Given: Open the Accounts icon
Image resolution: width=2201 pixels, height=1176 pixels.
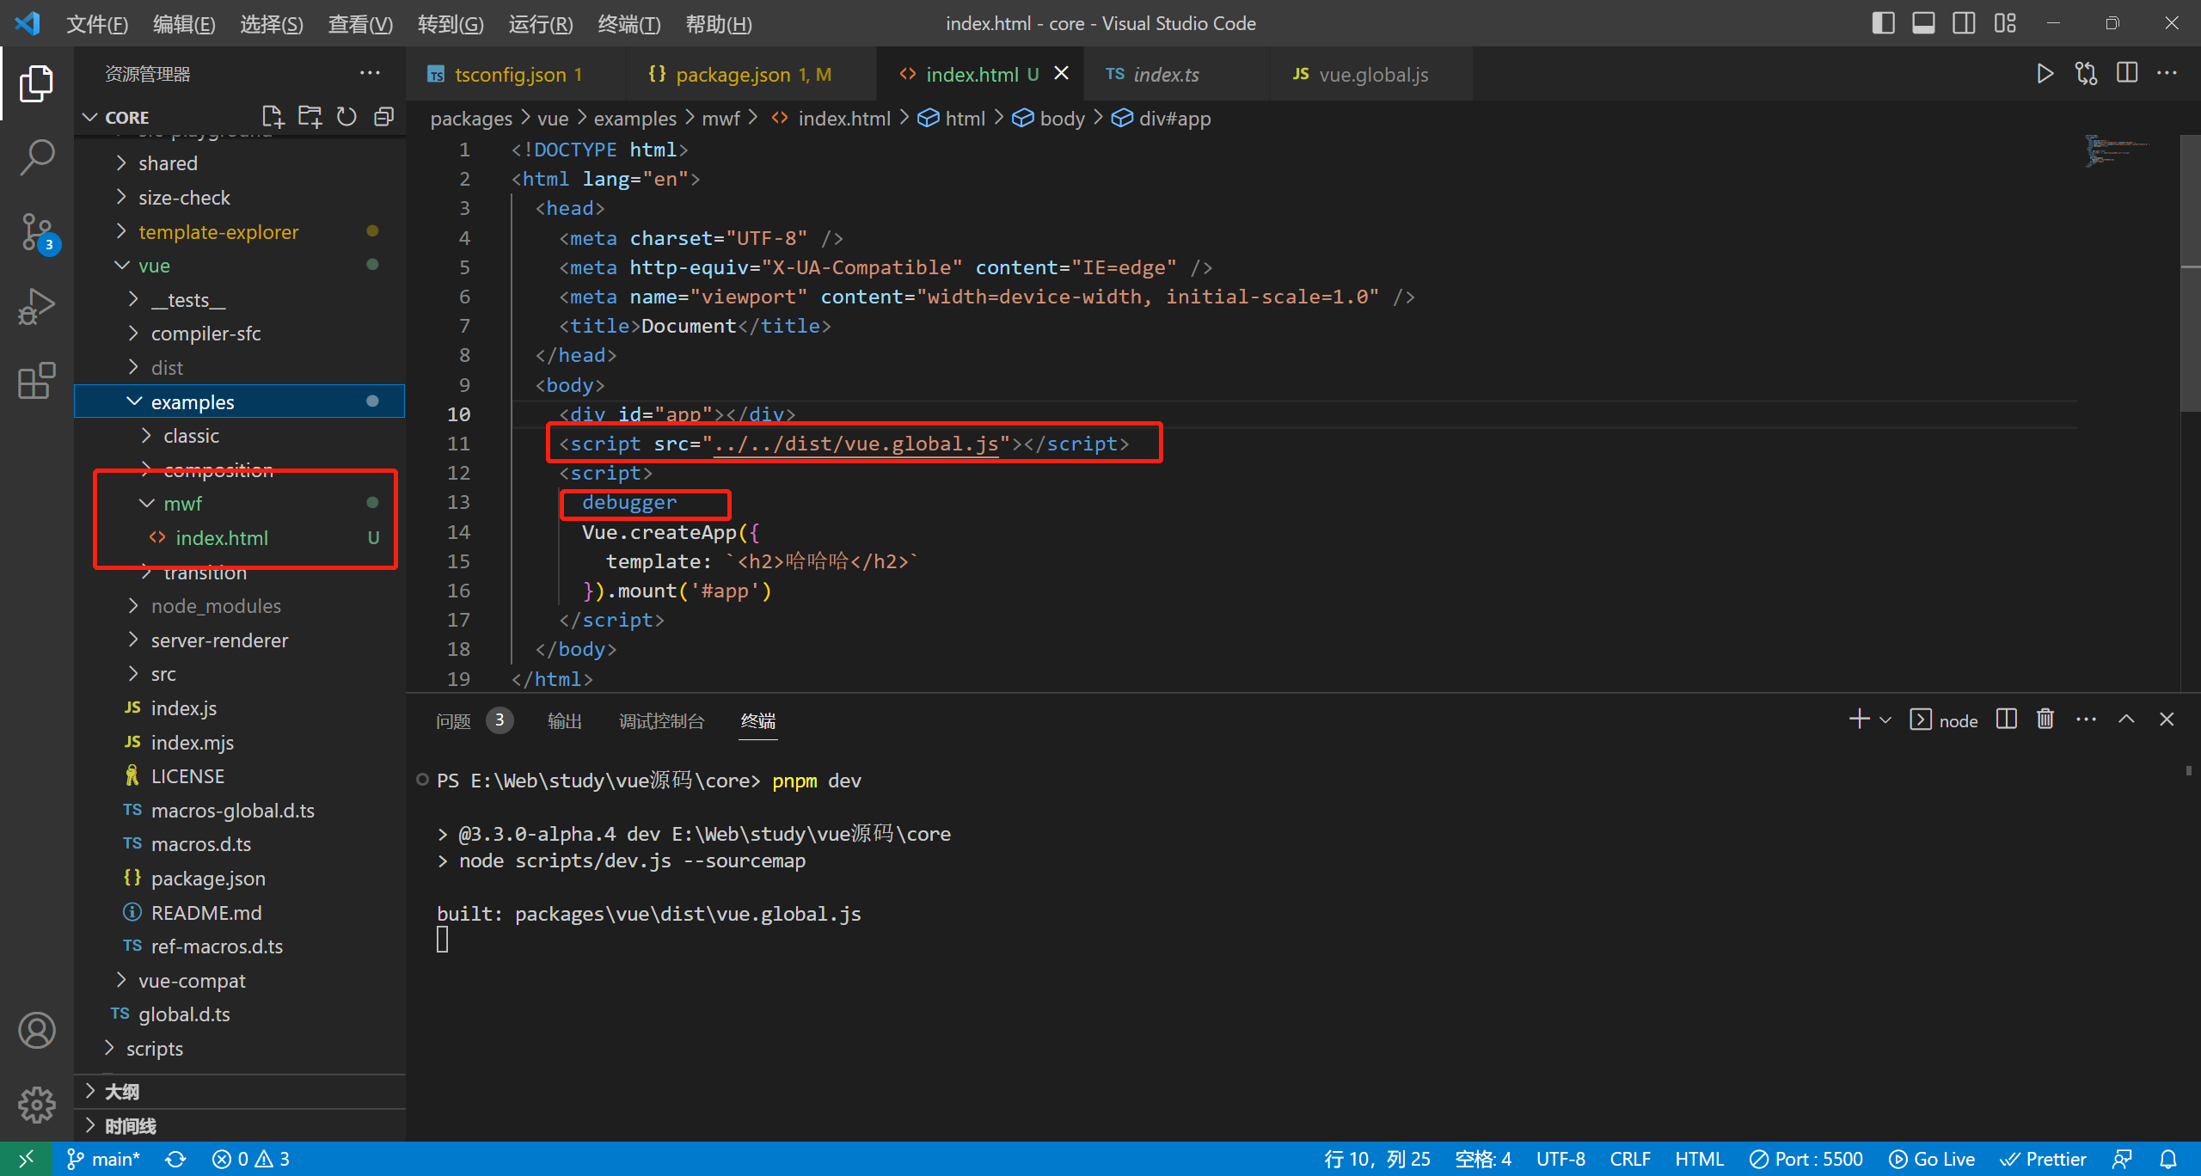Looking at the screenshot, I should click(x=36, y=1030).
